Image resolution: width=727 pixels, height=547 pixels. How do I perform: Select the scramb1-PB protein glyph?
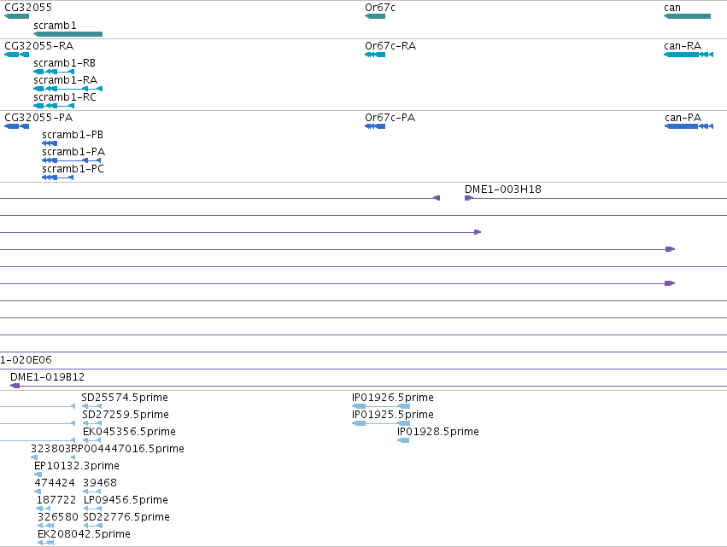point(50,143)
